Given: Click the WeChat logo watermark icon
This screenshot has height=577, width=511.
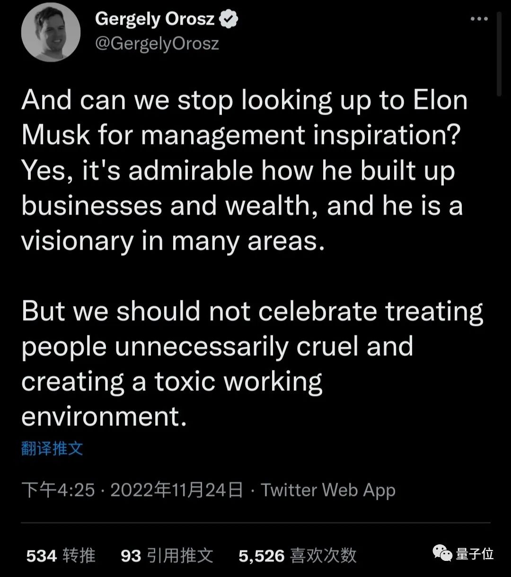Looking at the screenshot, I should [x=442, y=553].
